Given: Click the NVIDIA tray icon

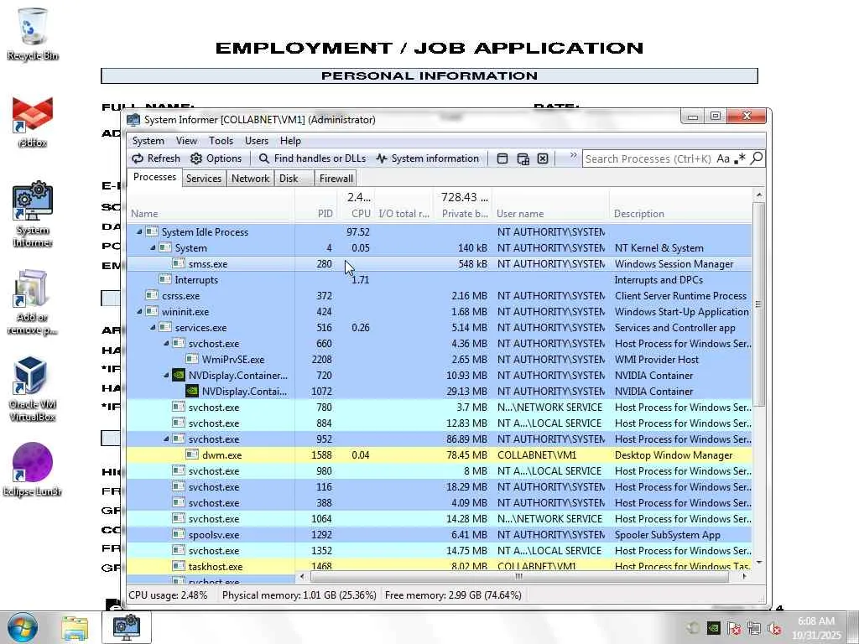Looking at the screenshot, I should click(x=713, y=628).
